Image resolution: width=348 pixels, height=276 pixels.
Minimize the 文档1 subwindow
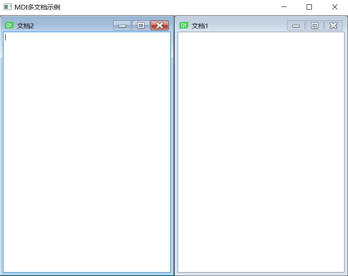[x=296, y=26]
